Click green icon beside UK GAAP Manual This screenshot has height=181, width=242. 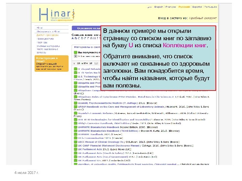pyautogui.click(x=76, y=145)
